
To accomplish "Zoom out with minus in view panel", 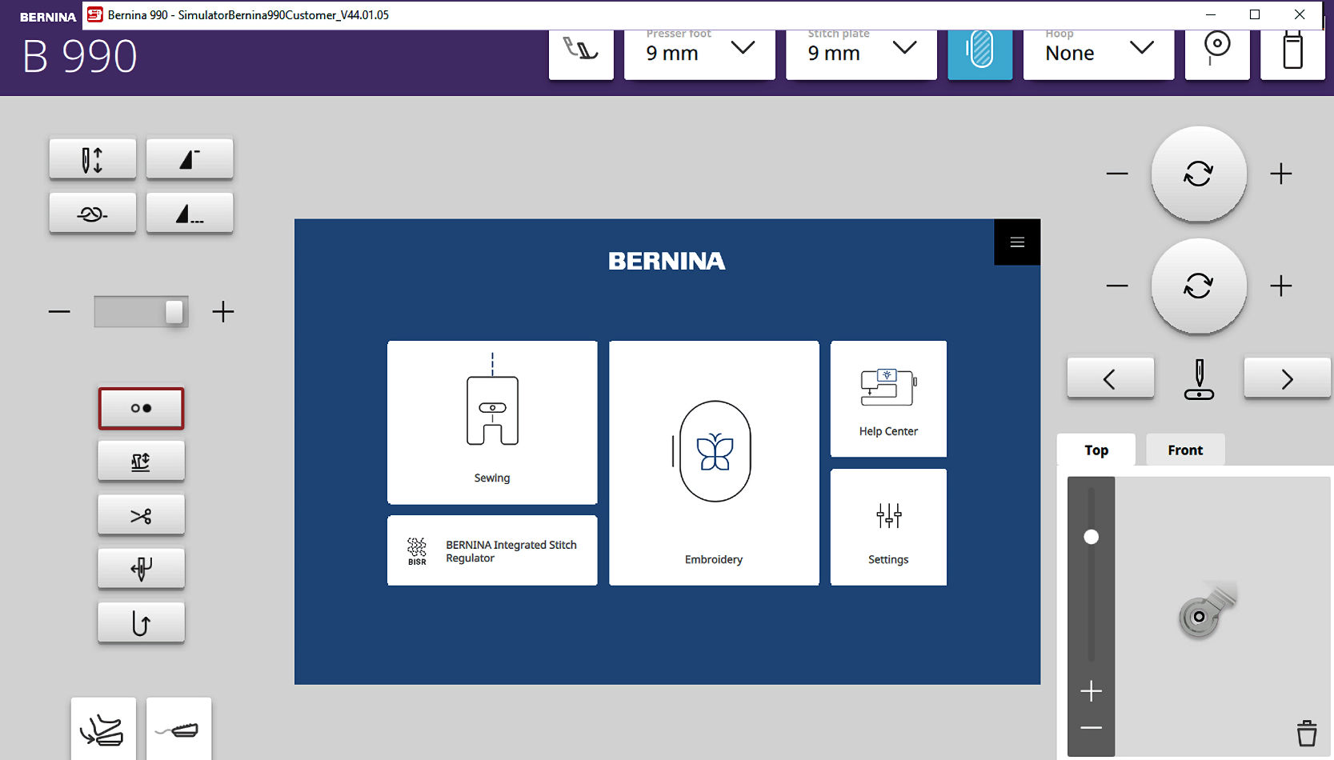I will point(1091,728).
